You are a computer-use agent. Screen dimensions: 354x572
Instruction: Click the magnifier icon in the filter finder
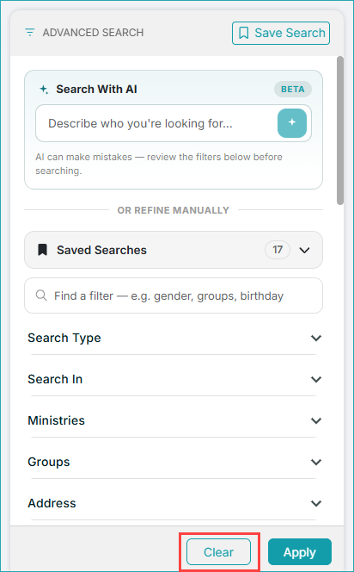[x=41, y=295]
